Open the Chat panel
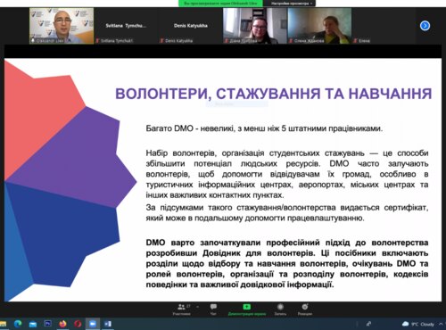The width and height of the screenshot is (446, 330). tap(213, 309)
